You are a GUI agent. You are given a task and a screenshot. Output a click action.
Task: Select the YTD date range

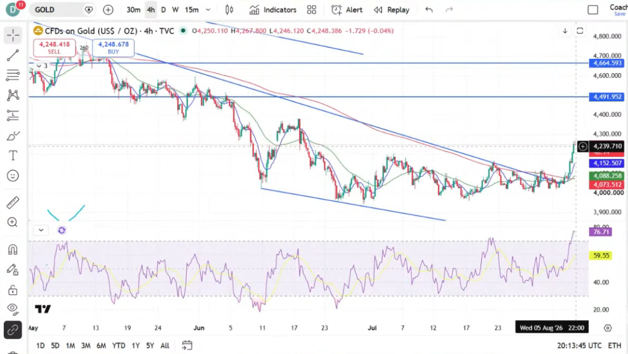(x=119, y=345)
